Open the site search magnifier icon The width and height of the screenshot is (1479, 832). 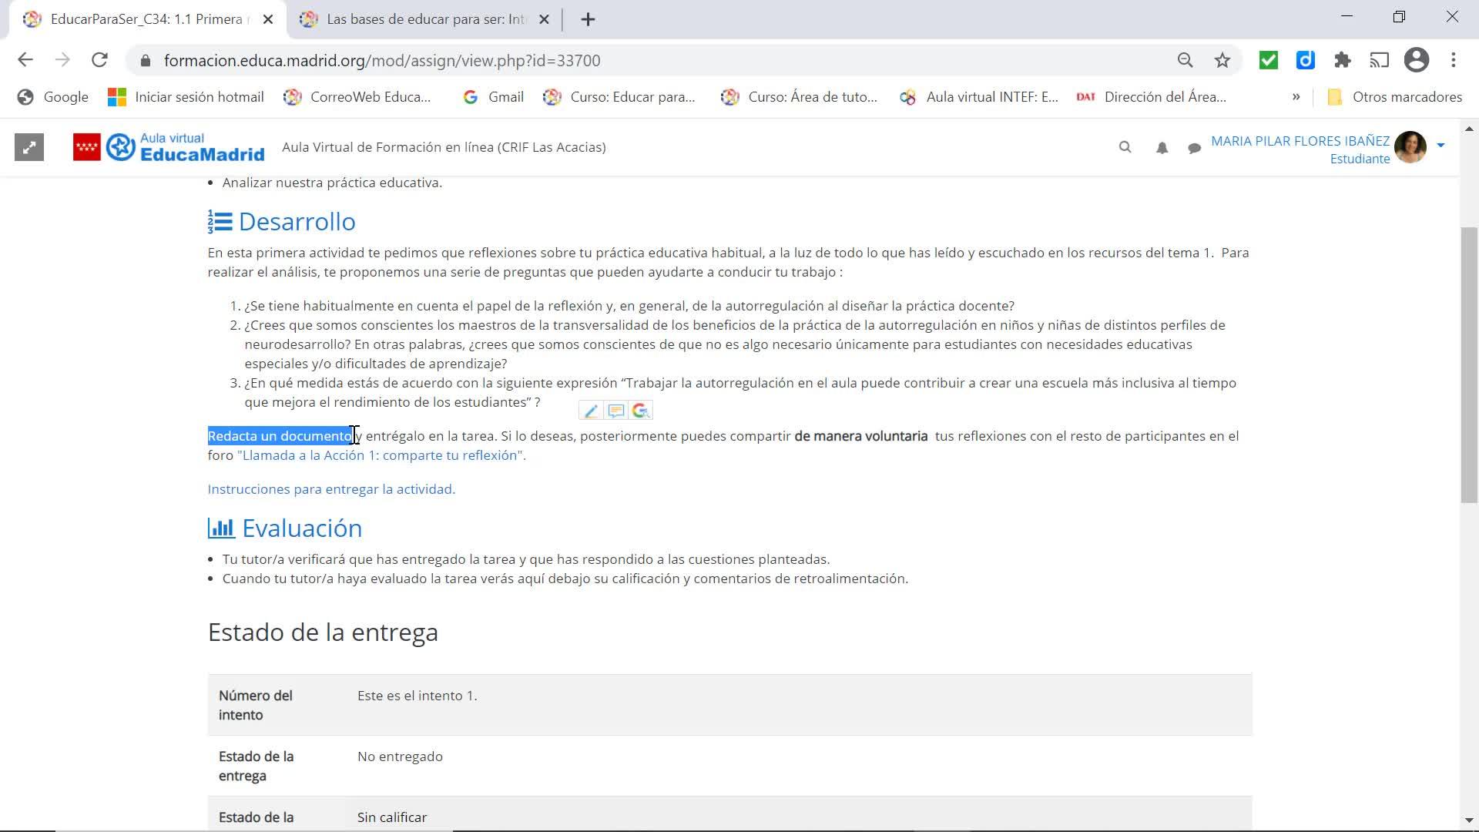pos(1125,147)
